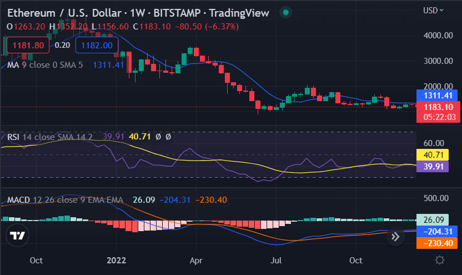Click the 2000.00 price scale label

(x=438, y=86)
